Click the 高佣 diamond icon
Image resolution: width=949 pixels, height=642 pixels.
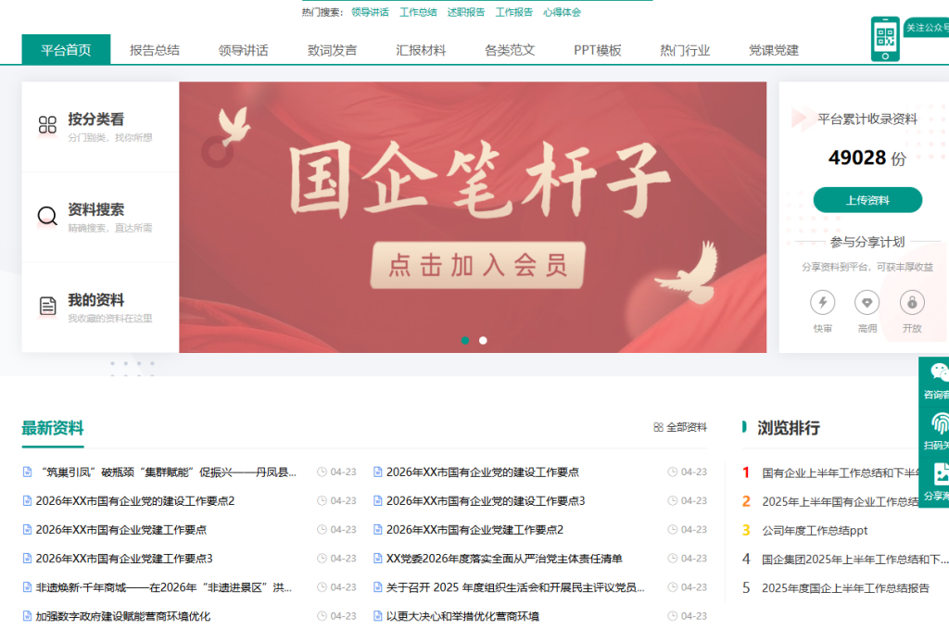coord(867,303)
